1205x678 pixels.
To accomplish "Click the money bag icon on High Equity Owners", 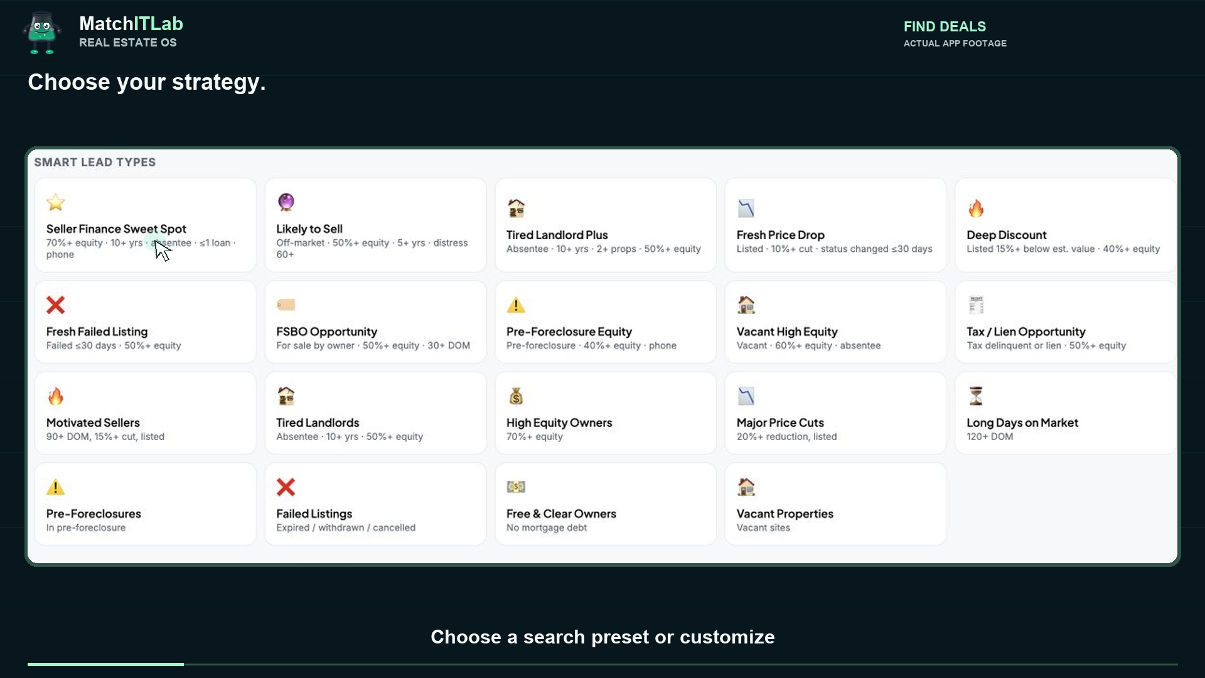I will pos(516,396).
